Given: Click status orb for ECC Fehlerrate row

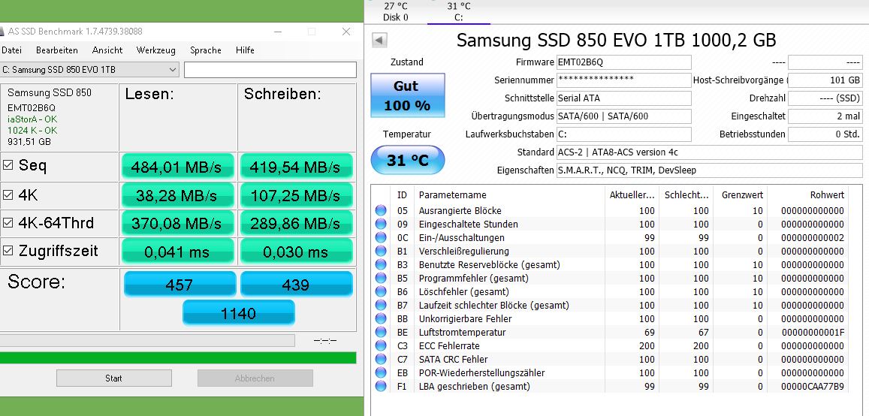Looking at the screenshot, I should pyautogui.click(x=381, y=345).
